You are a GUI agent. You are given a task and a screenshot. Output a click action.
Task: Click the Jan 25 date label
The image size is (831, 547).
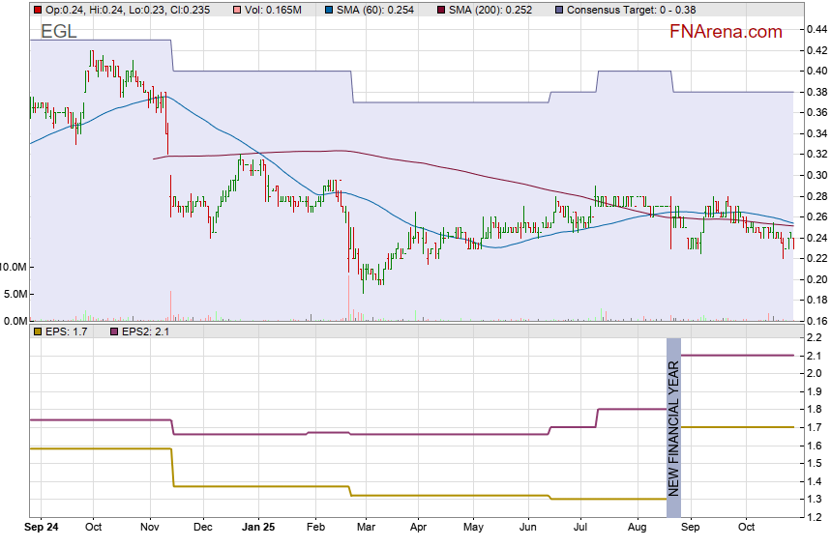(x=258, y=529)
